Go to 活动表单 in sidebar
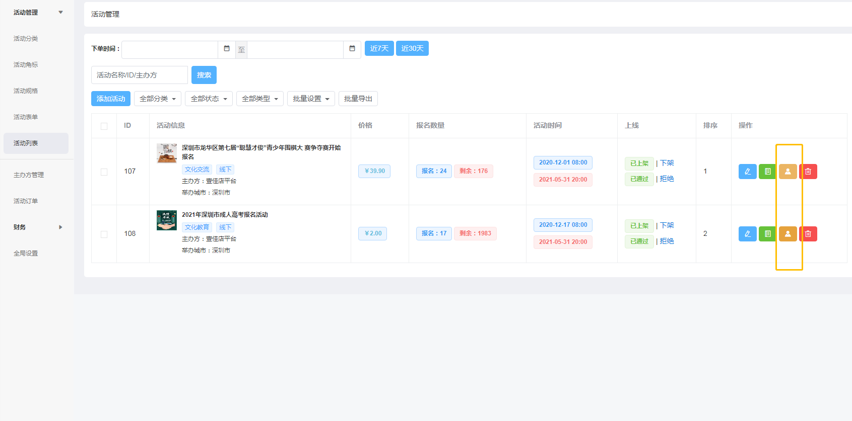 tap(26, 117)
